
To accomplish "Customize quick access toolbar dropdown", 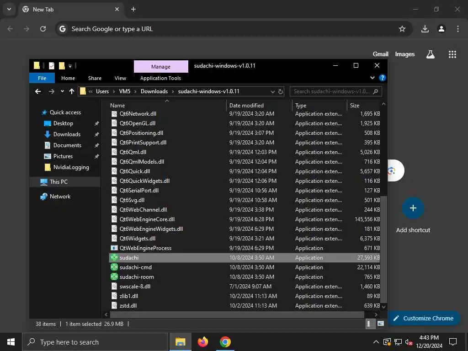I will pos(70,66).
